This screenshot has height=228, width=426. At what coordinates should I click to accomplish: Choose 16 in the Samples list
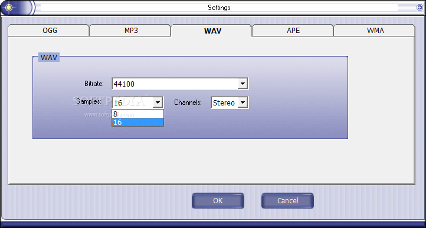point(137,123)
